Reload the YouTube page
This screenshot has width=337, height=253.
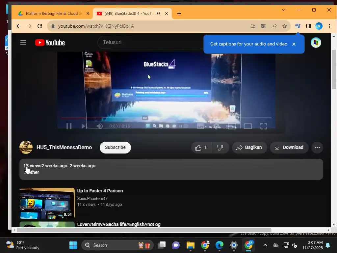pos(40,26)
